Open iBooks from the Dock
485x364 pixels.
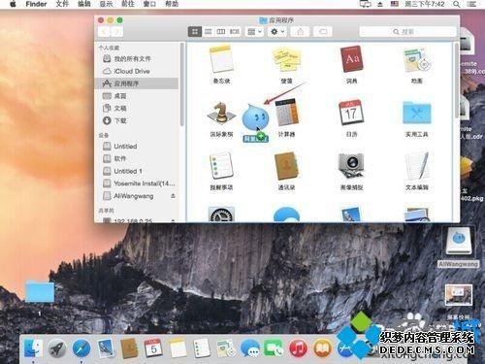tap(322, 348)
